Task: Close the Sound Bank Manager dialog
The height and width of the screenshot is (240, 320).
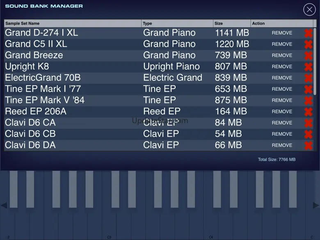Action: pyautogui.click(x=309, y=9)
